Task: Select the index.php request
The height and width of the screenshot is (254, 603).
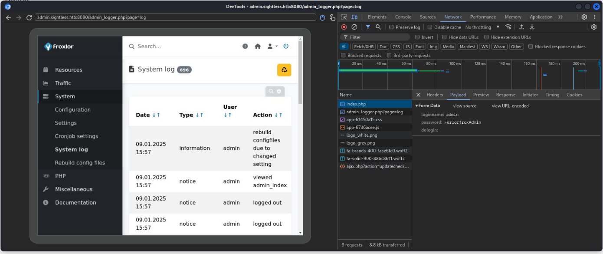Action: [375, 104]
